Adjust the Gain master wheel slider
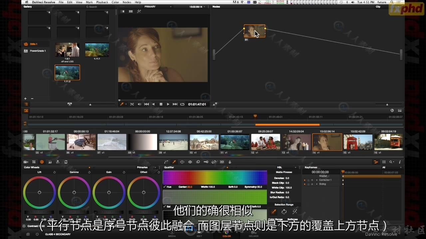426x239 pixels. coord(109,212)
